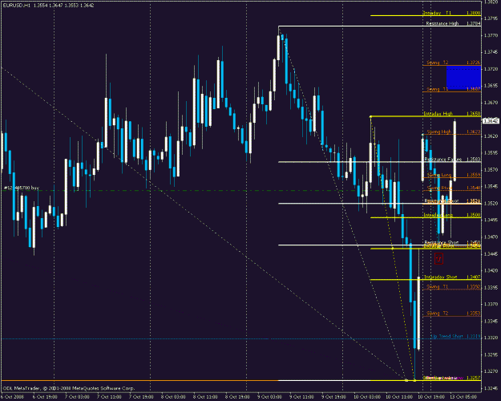Click the lower Swing T2 1.3353 label
501x401 pixels.
[454, 314]
